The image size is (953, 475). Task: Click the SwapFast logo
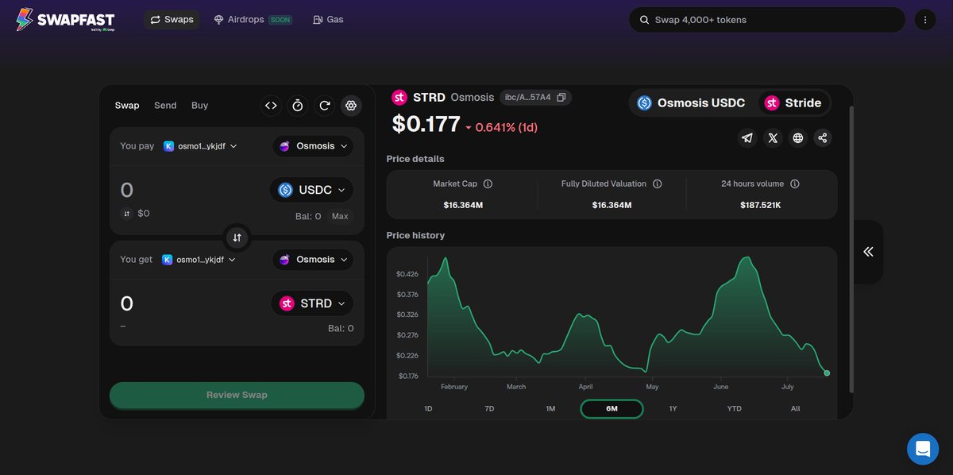[x=65, y=20]
